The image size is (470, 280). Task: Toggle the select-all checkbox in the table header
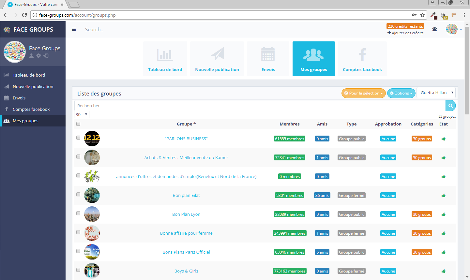click(78, 124)
